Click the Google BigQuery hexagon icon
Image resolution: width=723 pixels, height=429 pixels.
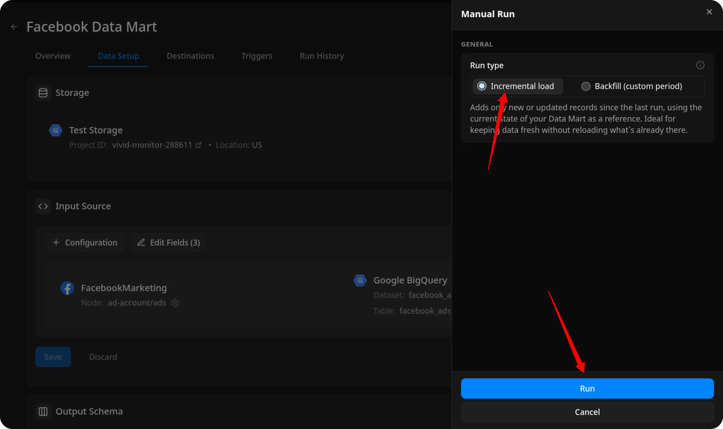tap(360, 280)
